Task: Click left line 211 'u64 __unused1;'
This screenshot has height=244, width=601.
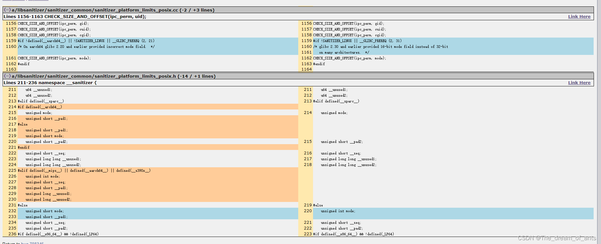Action: [x=39, y=90]
